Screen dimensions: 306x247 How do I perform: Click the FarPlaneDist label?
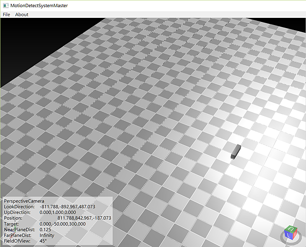(x=17, y=235)
